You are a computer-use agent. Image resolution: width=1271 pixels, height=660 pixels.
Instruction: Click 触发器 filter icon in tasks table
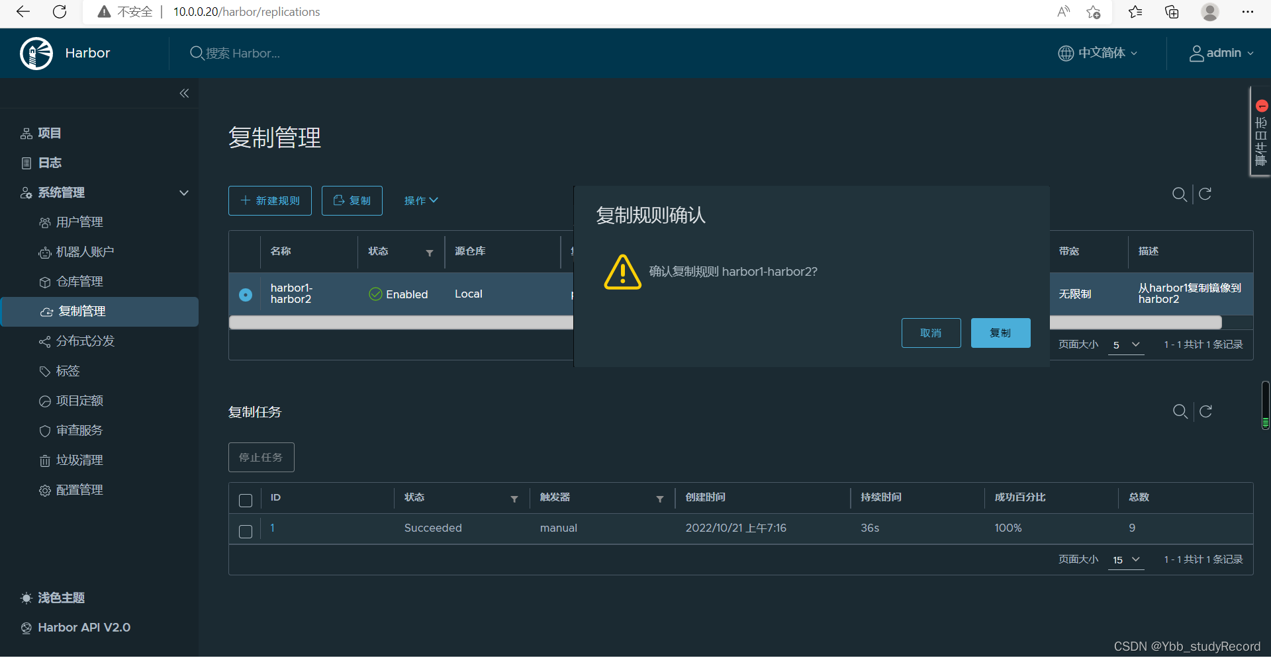[x=660, y=499]
